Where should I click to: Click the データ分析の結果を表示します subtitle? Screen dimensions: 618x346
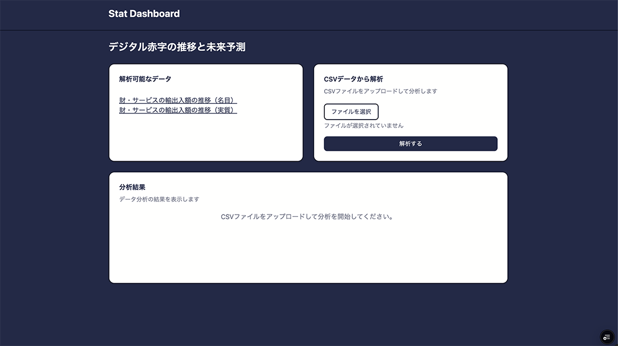pos(159,199)
